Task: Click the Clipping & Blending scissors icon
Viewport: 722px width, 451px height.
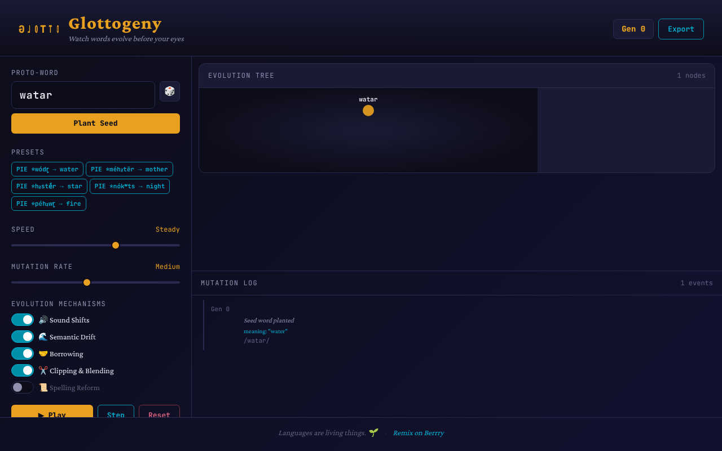Action: point(43,370)
